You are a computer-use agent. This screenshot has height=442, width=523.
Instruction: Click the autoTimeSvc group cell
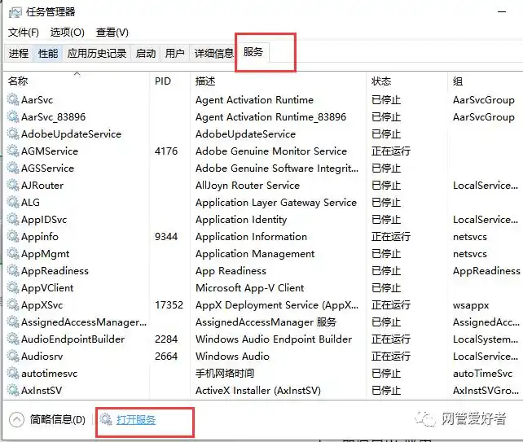482,373
